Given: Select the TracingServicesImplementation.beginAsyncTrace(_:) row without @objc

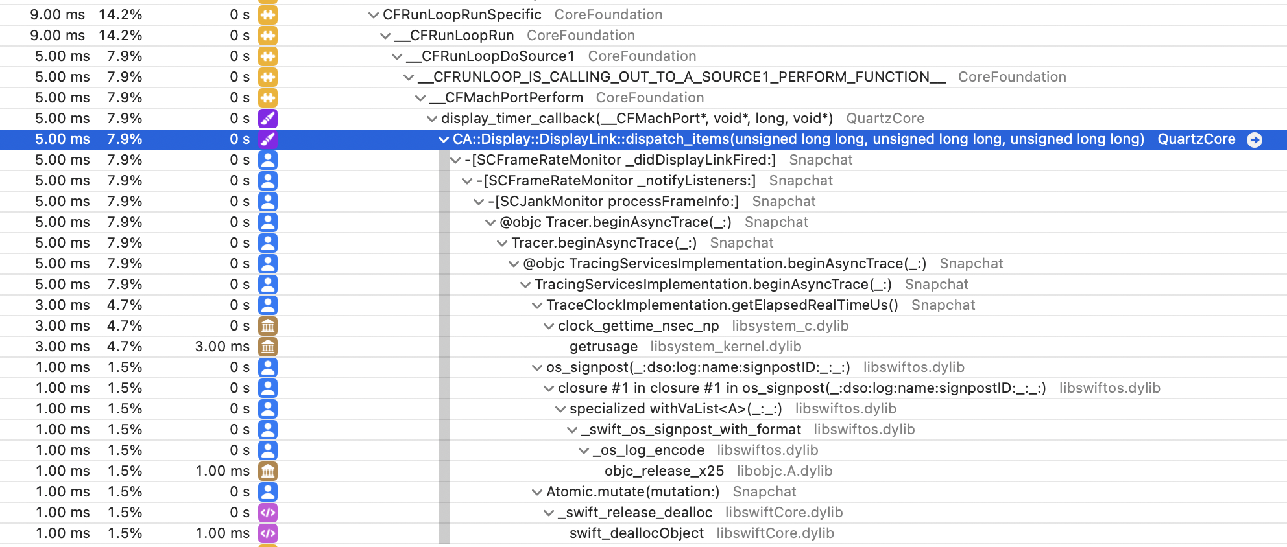Looking at the screenshot, I should tap(643, 285).
